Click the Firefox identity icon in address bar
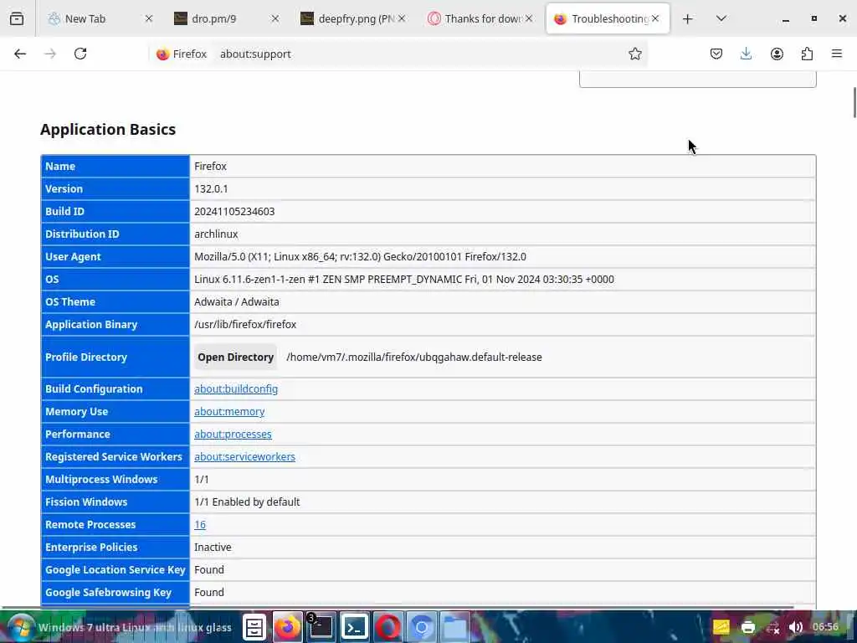 click(182, 54)
